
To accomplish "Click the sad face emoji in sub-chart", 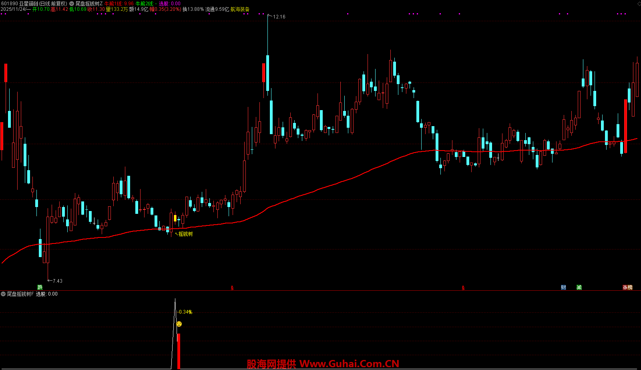I will (179, 324).
